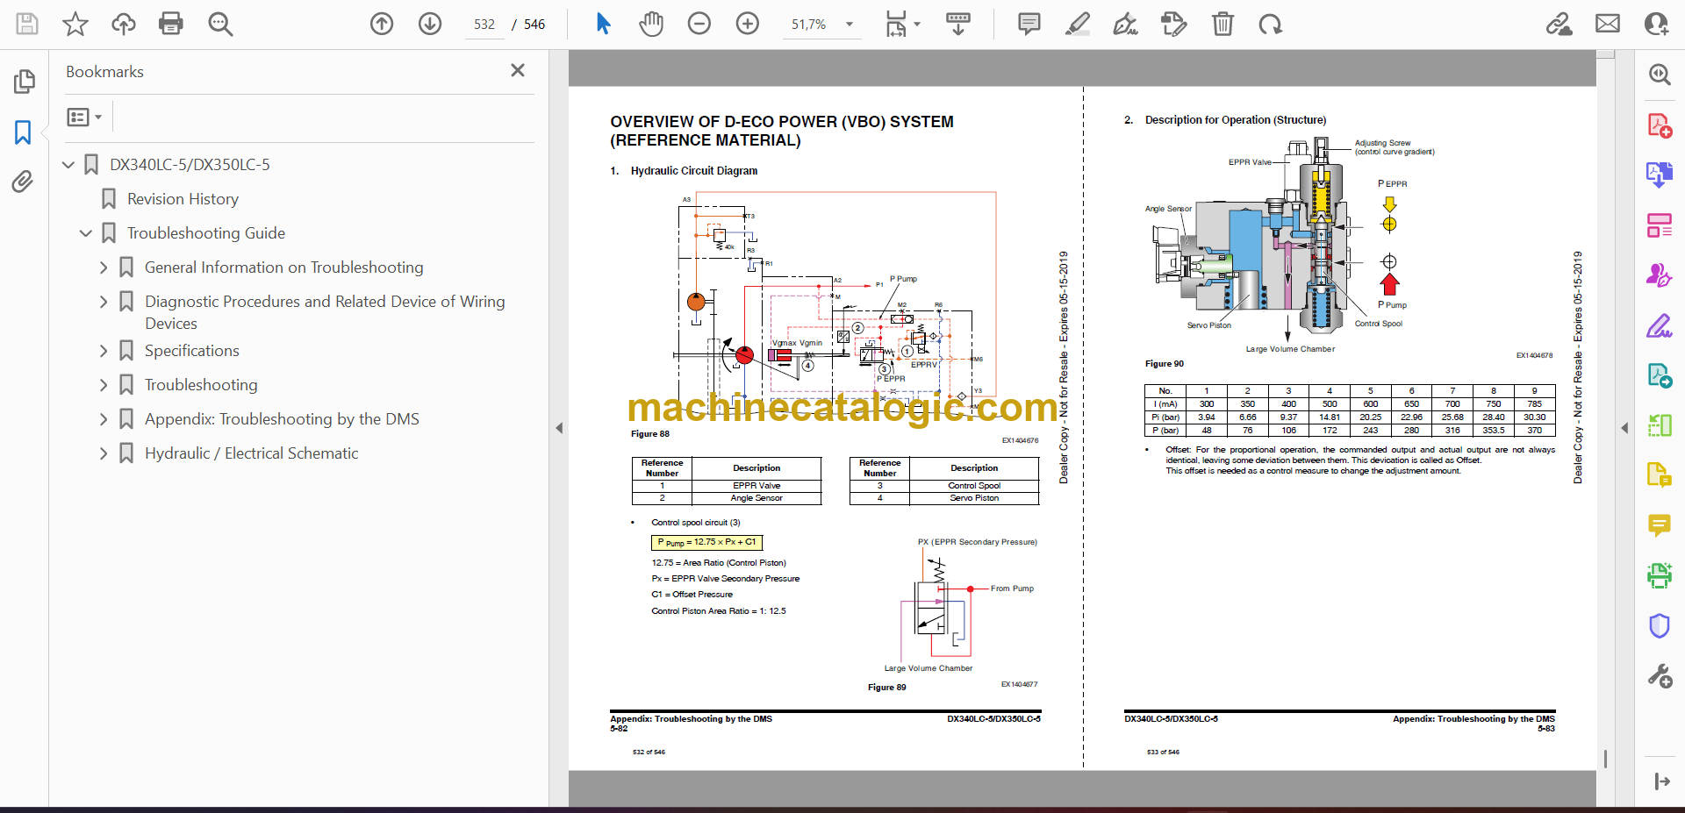Open the Send for Review tool
The height and width of the screenshot is (813, 1685).
[x=1659, y=375]
